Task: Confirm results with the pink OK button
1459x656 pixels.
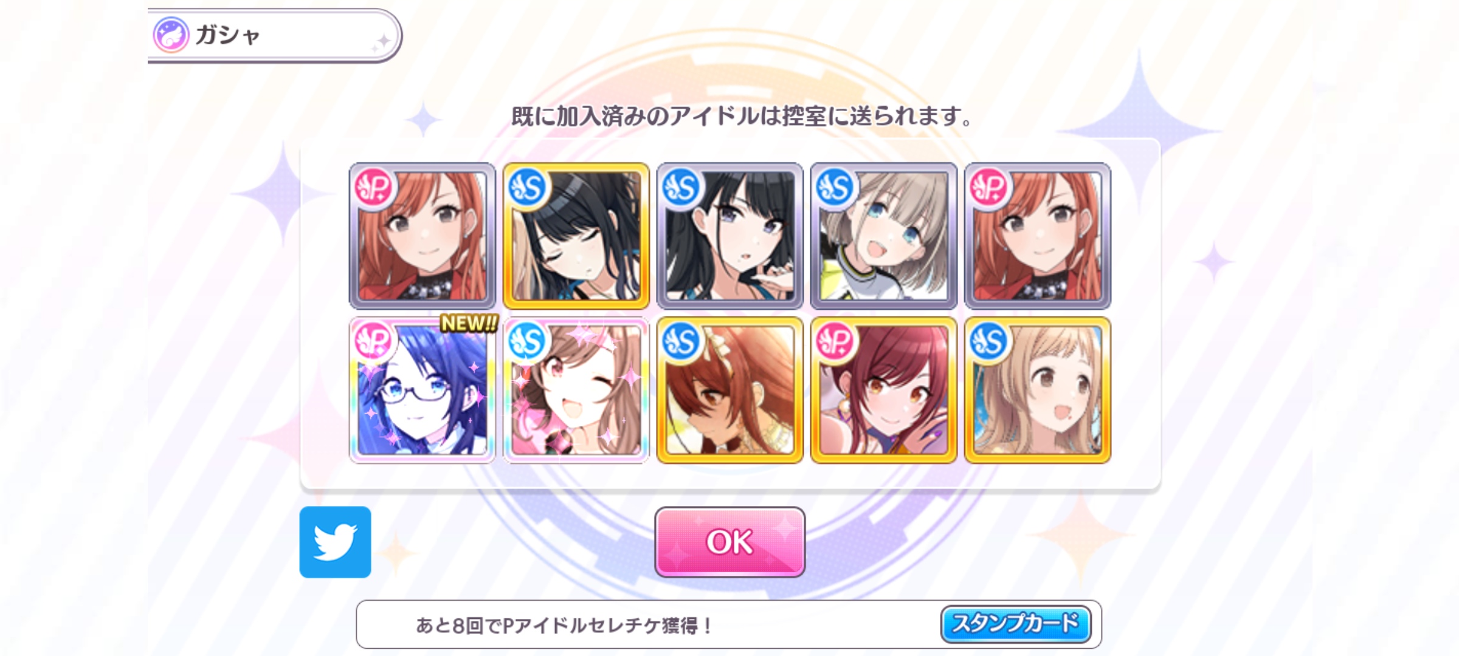Action: pyautogui.click(x=729, y=542)
